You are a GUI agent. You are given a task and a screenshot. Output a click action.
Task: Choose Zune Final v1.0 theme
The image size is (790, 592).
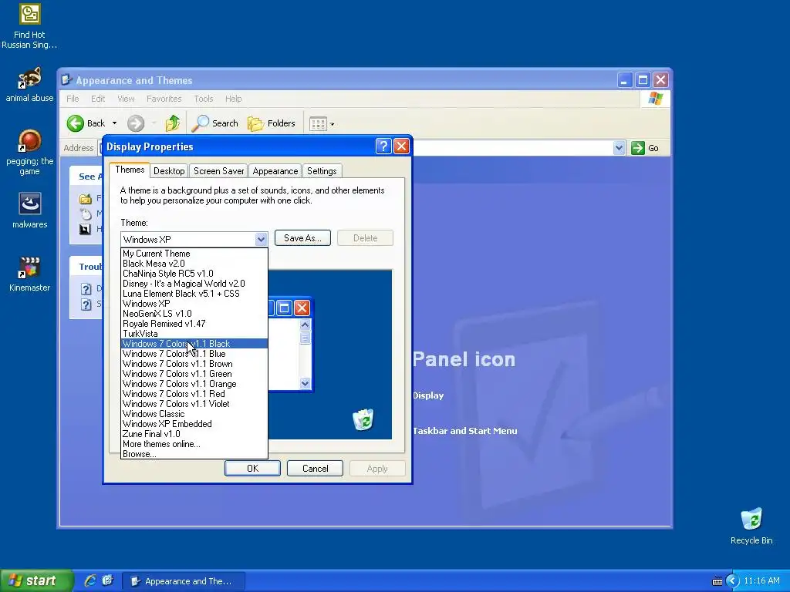coord(194,434)
